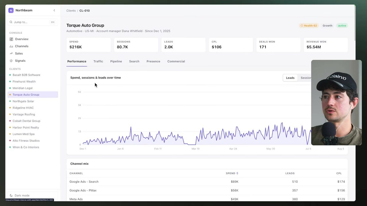
Task: Select the Search tab
Action: (134, 62)
